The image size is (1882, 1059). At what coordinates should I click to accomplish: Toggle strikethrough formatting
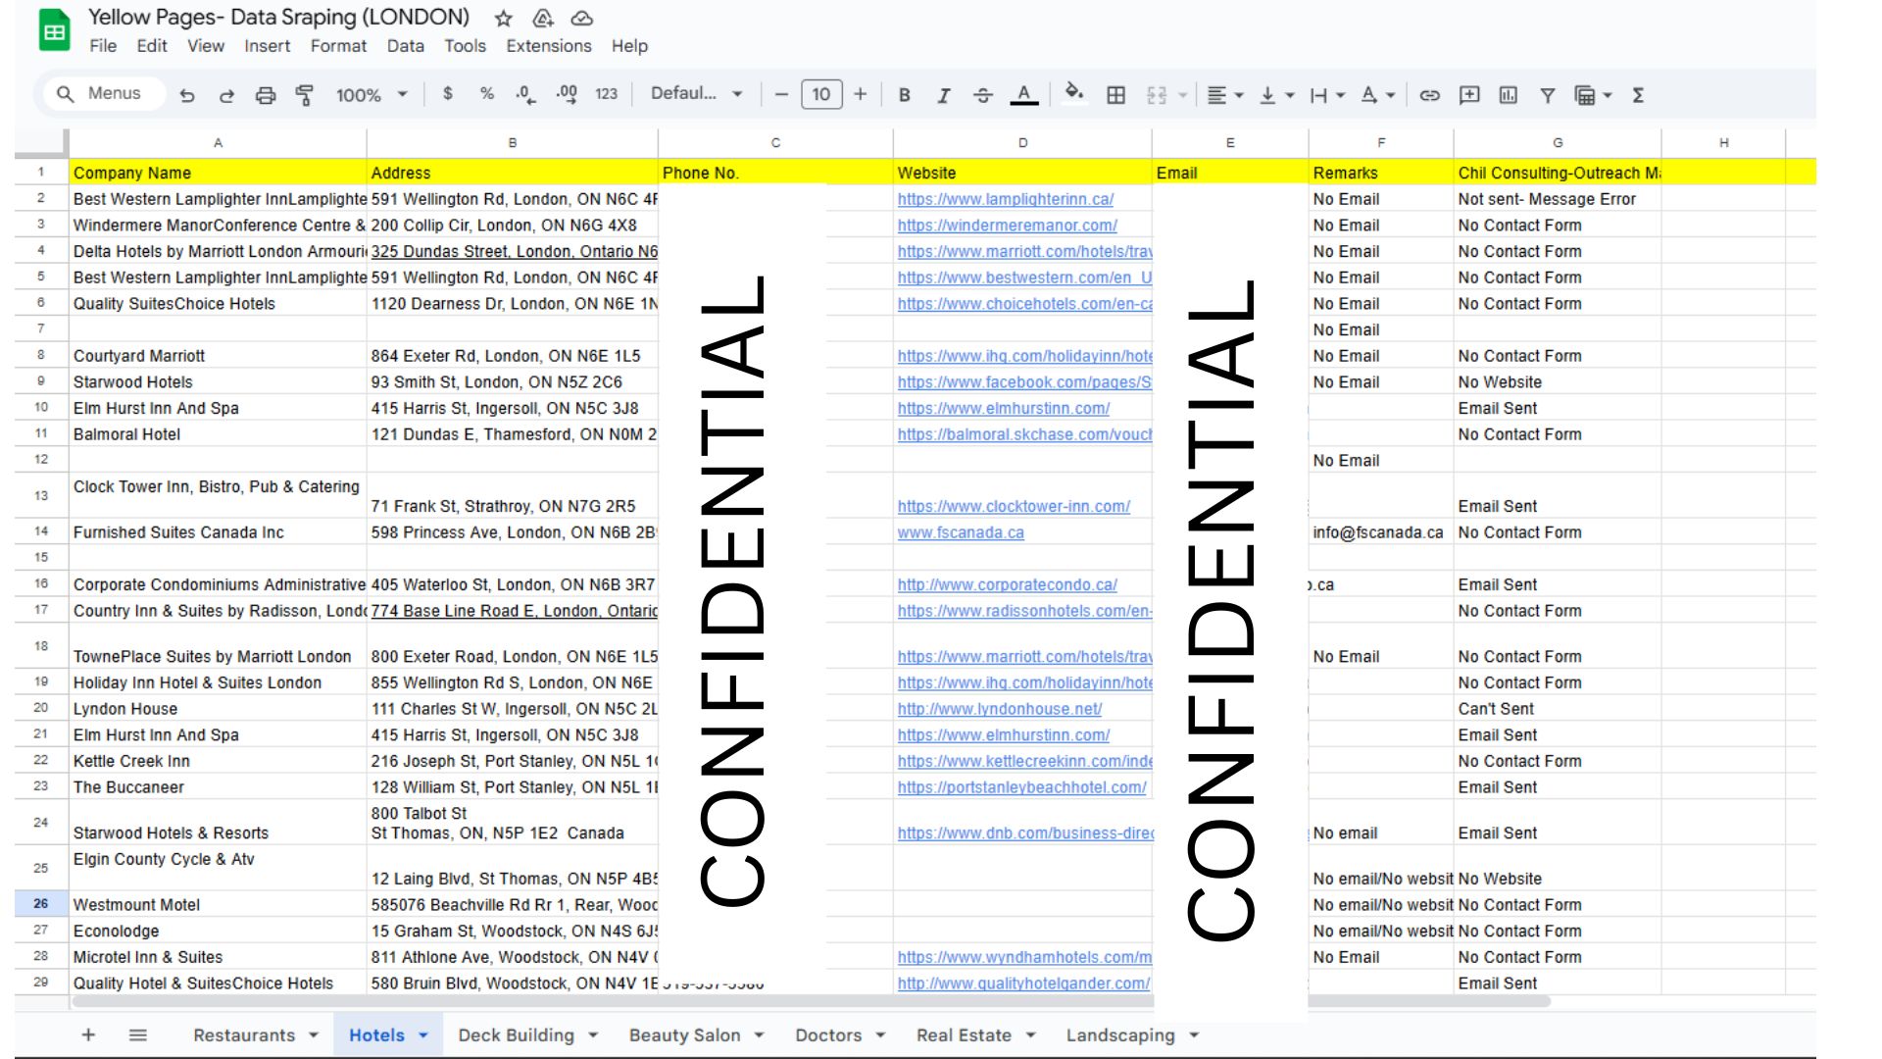[982, 95]
